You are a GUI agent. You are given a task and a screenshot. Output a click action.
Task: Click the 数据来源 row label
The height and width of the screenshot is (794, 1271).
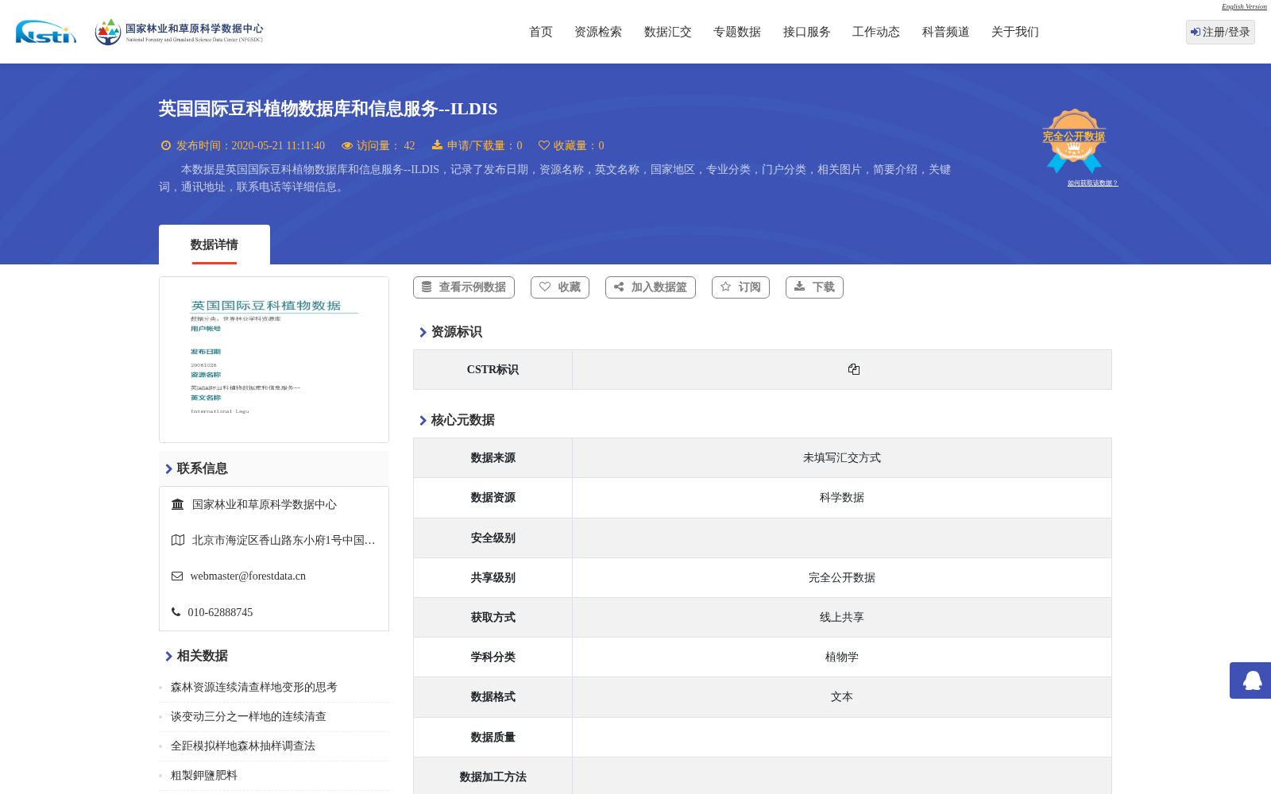coord(493,458)
